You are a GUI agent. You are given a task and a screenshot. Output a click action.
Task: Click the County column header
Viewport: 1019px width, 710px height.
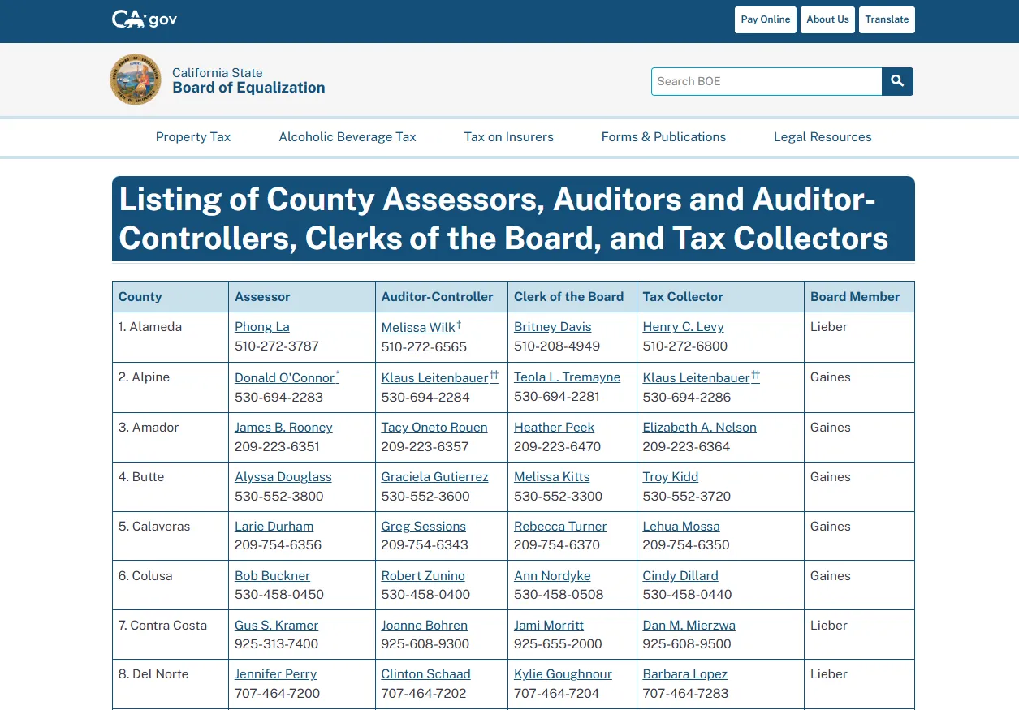coord(171,297)
